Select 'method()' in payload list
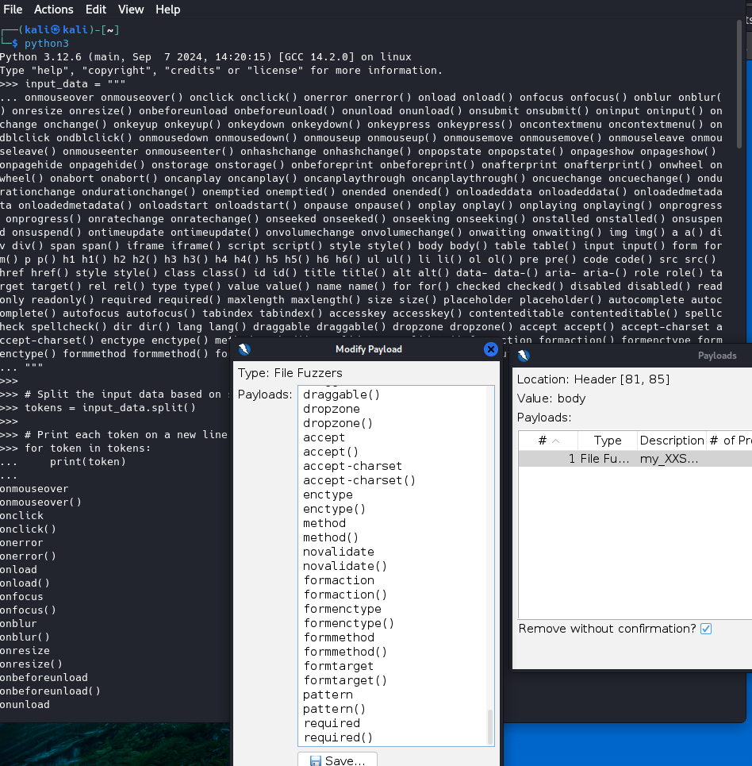The height and width of the screenshot is (766, 752). click(x=331, y=537)
